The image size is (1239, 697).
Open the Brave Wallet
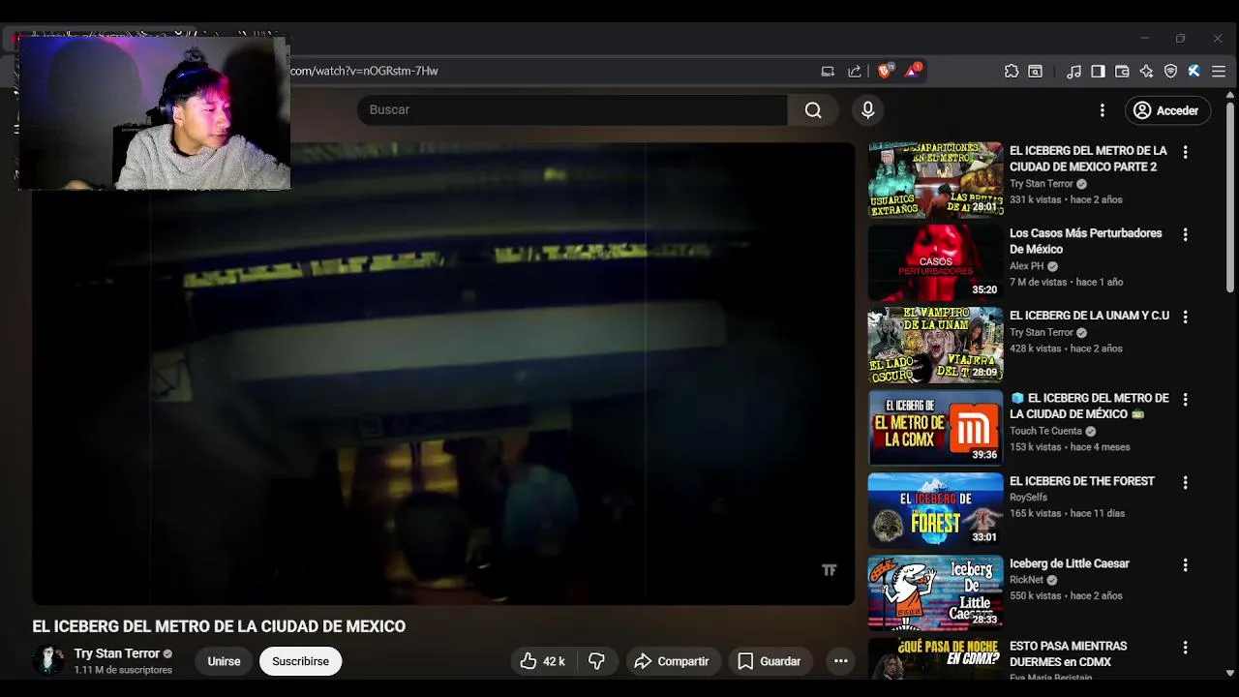pyautogui.click(x=1122, y=71)
